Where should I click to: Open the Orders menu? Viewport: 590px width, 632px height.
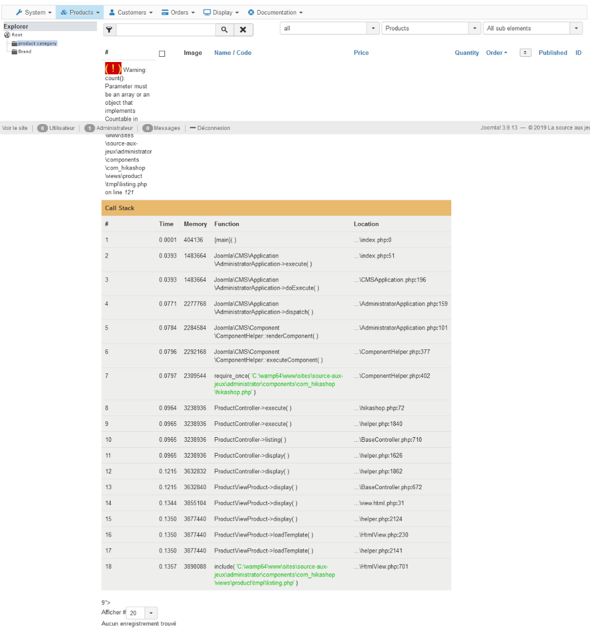click(x=178, y=12)
